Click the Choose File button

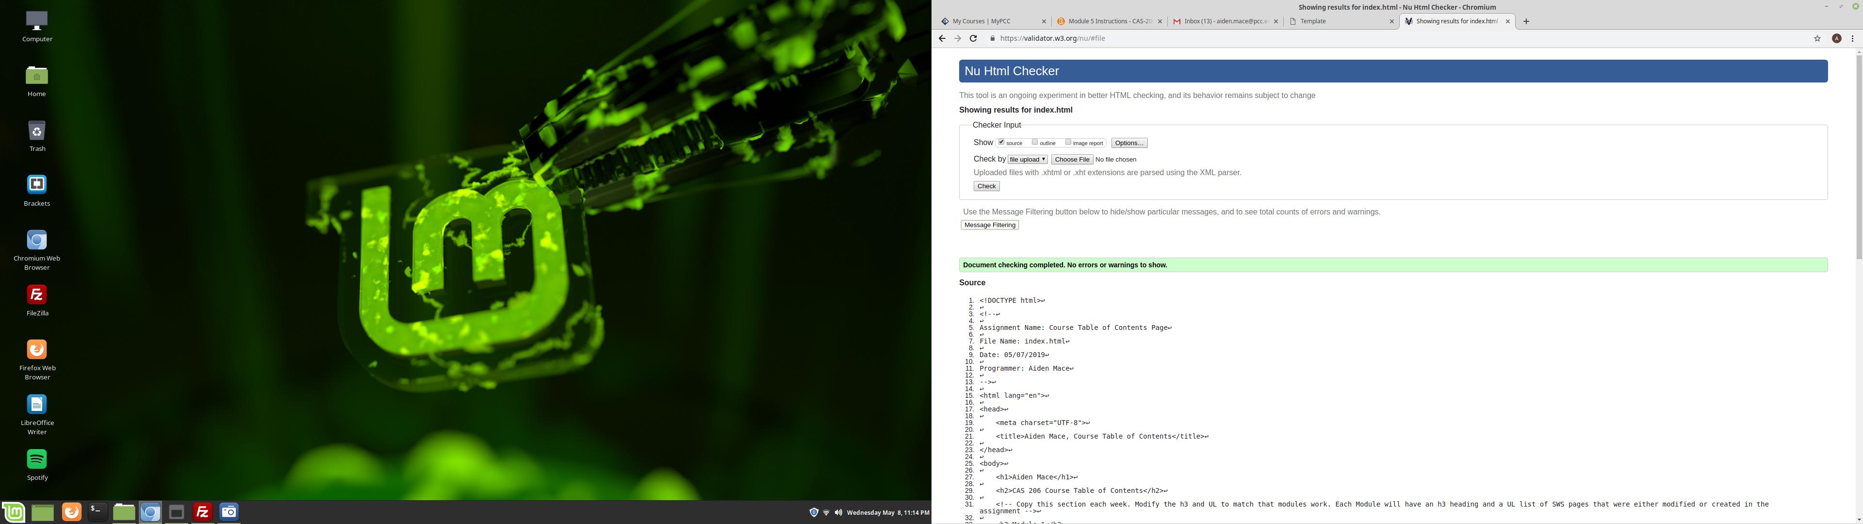tap(1072, 159)
